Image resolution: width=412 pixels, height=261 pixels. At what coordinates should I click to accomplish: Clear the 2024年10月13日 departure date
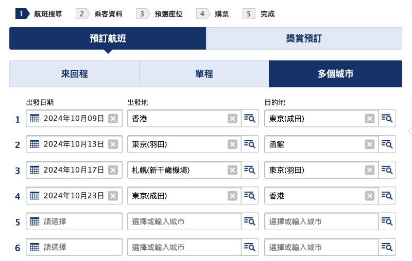pyautogui.click(x=113, y=144)
